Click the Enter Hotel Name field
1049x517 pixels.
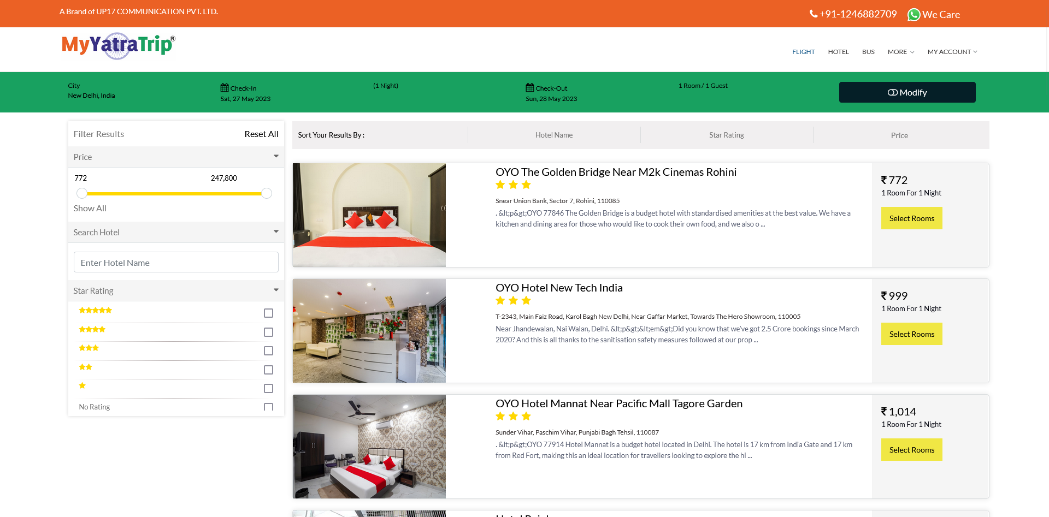coord(176,262)
